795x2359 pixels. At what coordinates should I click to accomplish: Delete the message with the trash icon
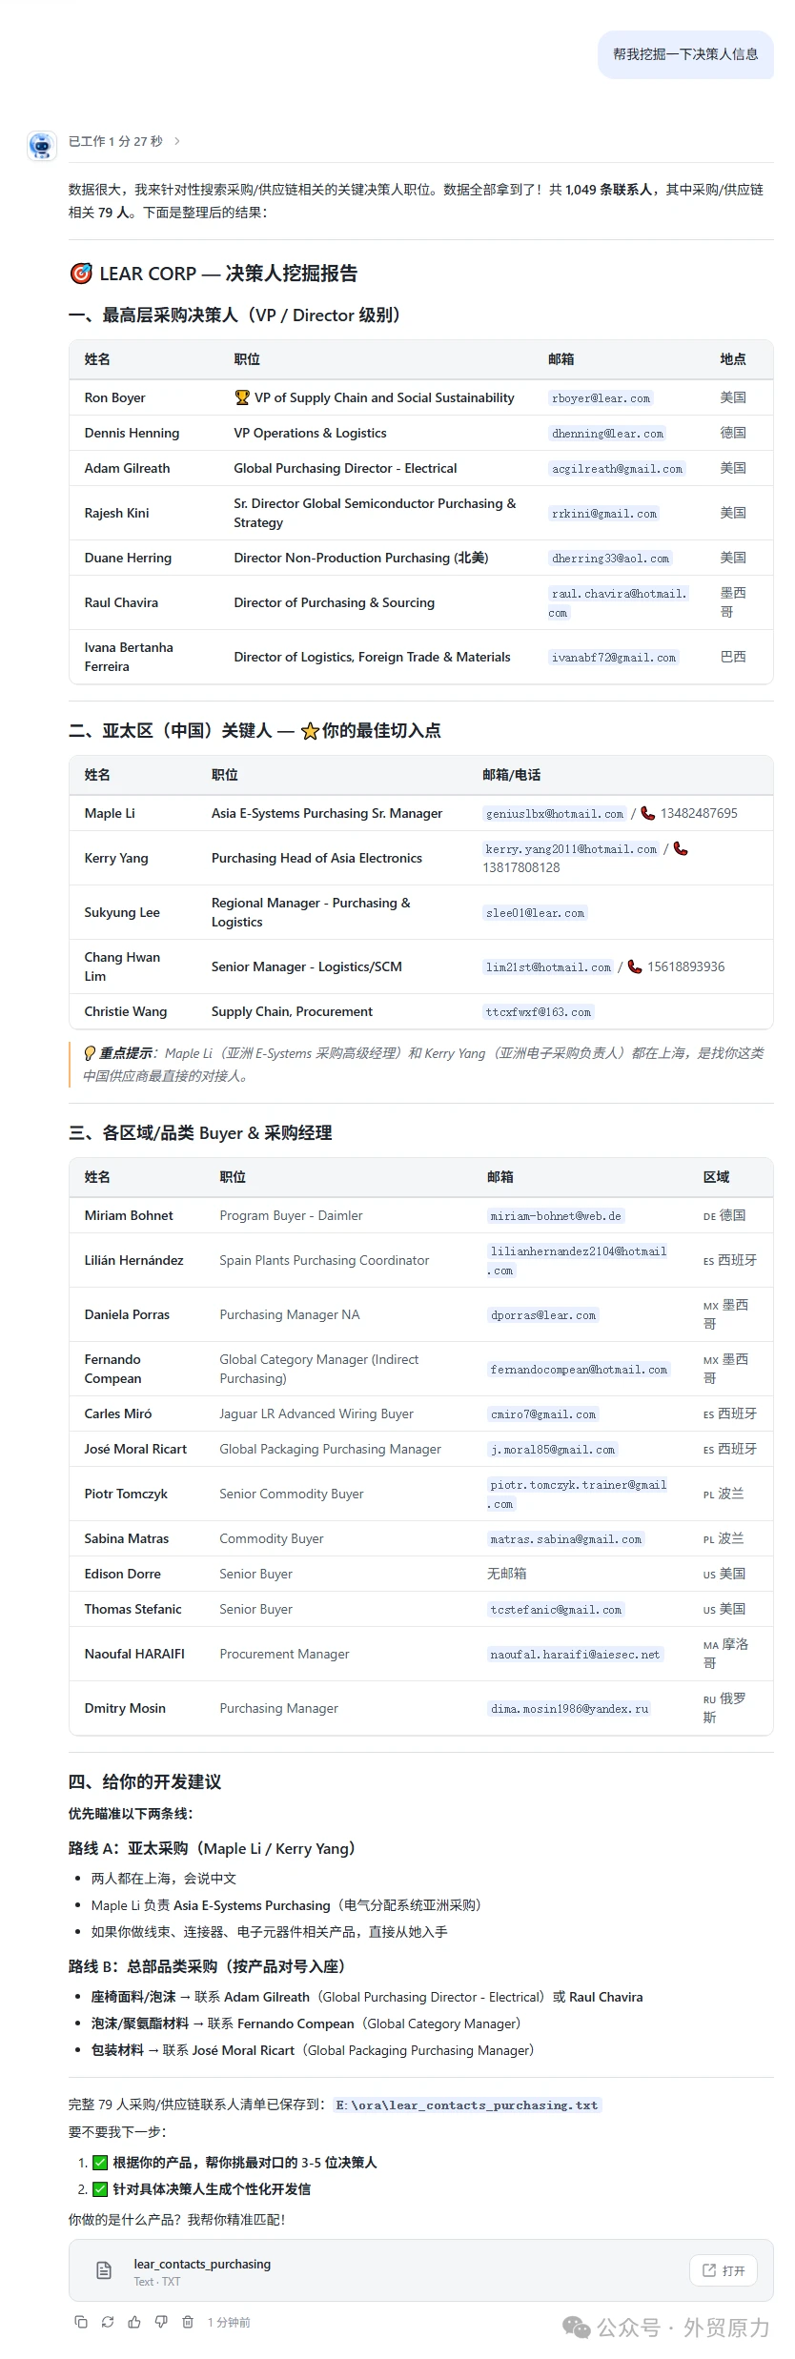[188, 2322]
